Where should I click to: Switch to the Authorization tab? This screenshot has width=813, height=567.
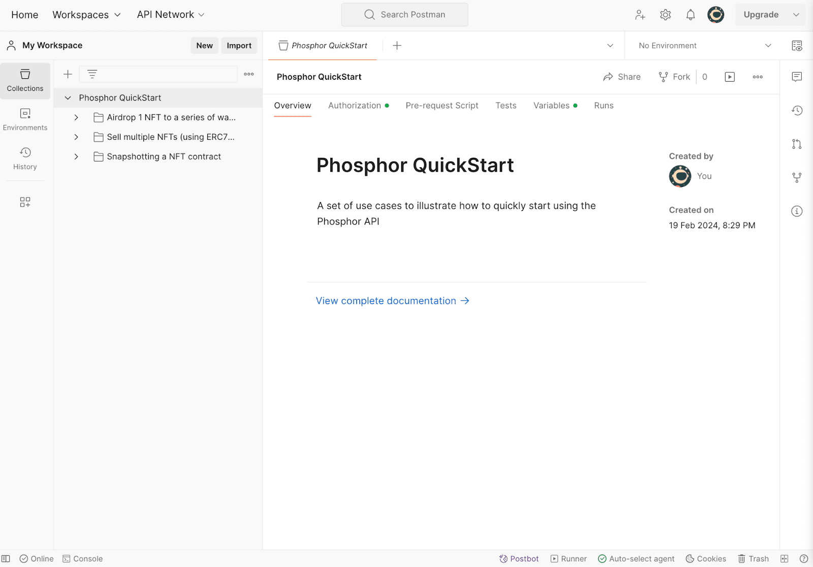pyautogui.click(x=358, y=106)
